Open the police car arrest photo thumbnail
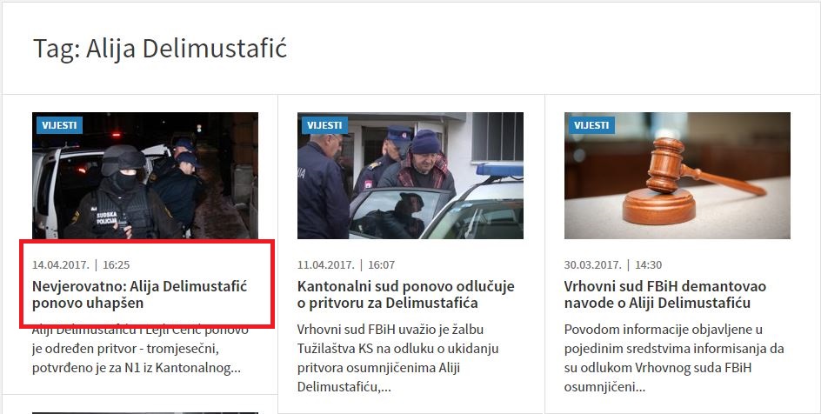Screen dimensions: 821x414 (x=410, y=176)
